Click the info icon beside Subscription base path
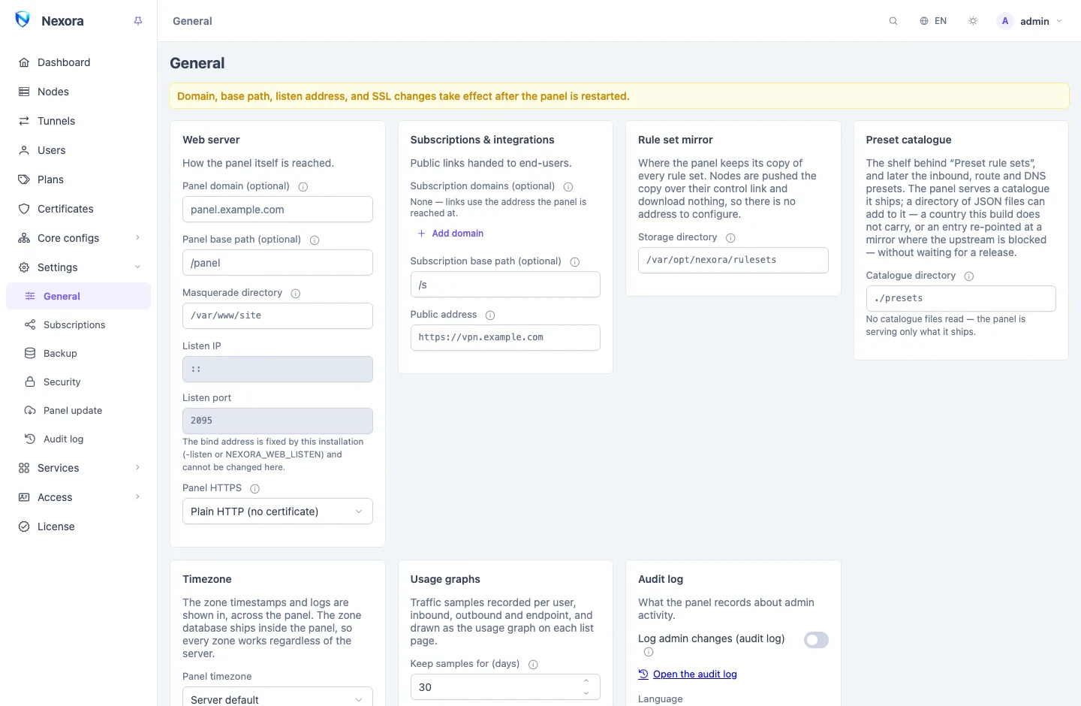This screenshot has width=1081, height=706. pos(575,262)
